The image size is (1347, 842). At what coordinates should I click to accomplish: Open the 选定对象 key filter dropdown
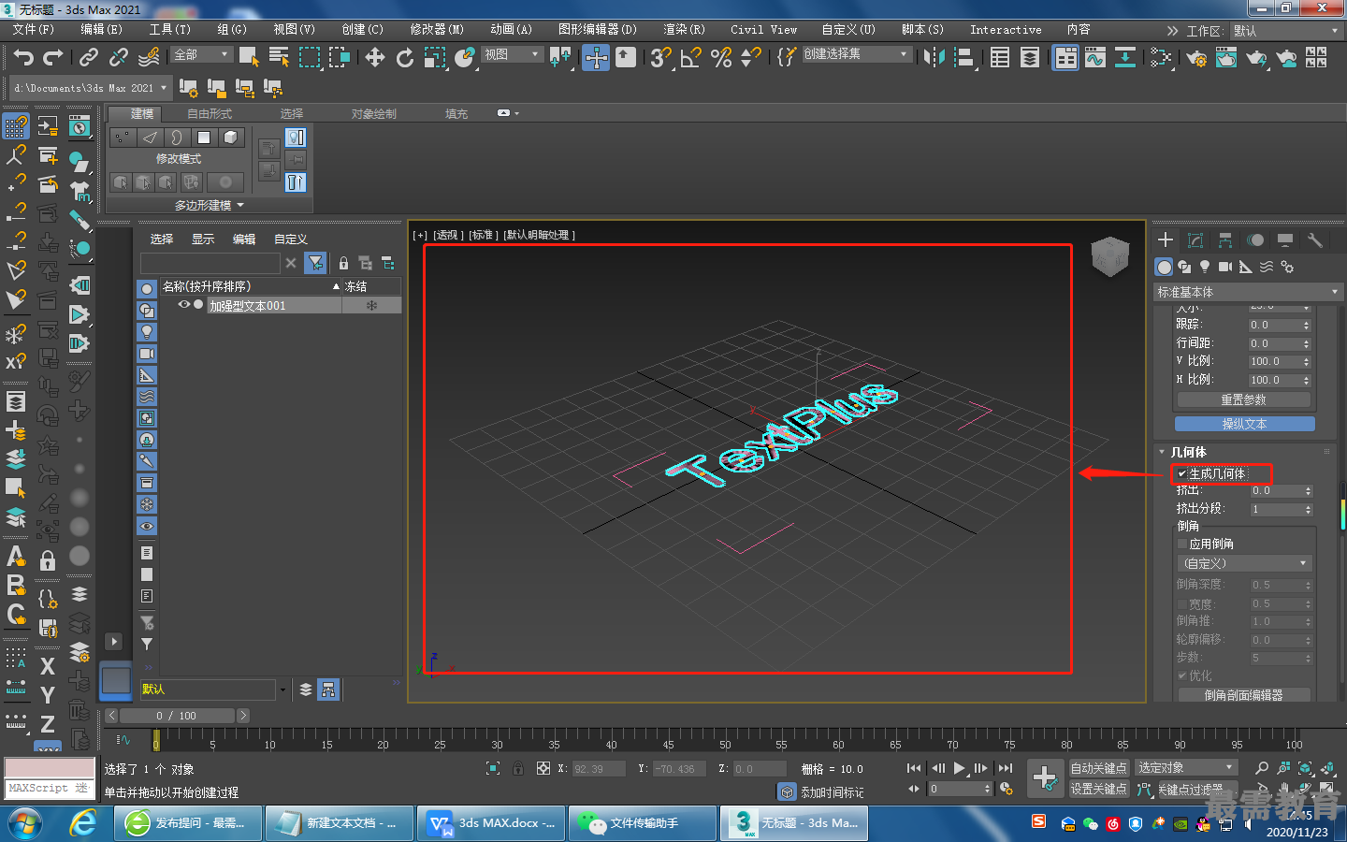[1186, 767]
